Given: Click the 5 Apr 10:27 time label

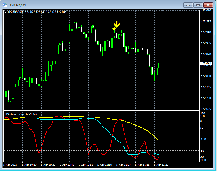Looking at the screenshot, I should coord(29,165).
